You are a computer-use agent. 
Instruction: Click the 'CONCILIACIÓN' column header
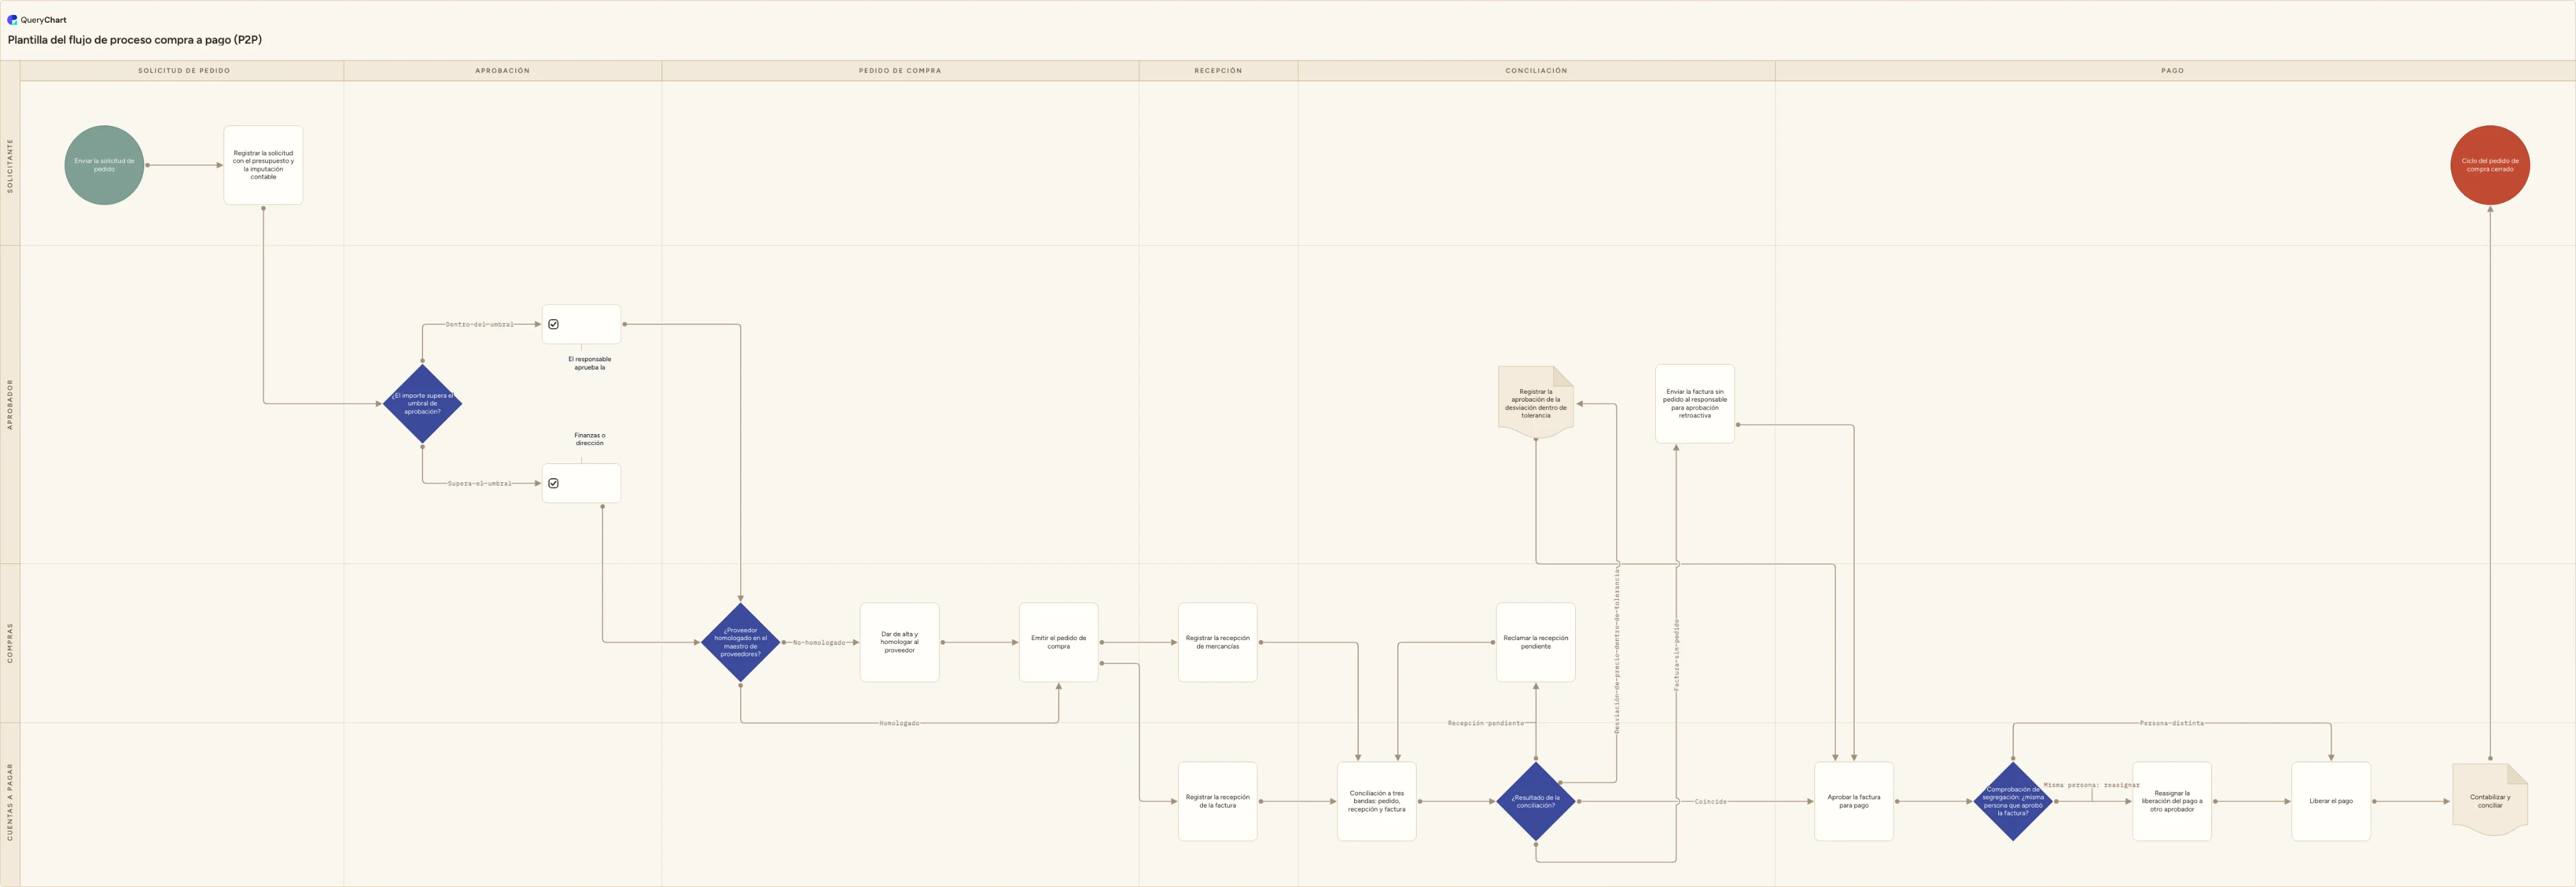[x=1536, y=71]
